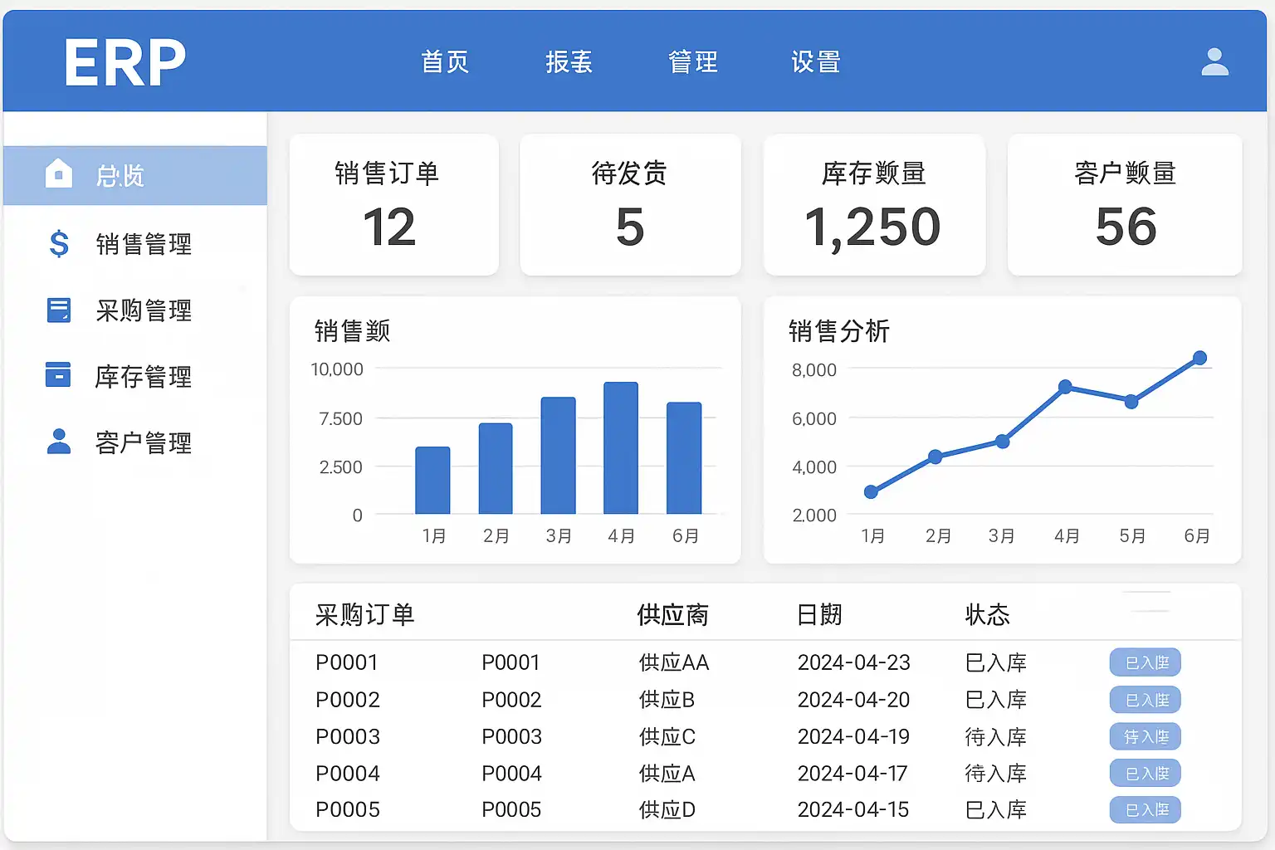Click the home icon beside 总览

(x=58, y=173)
